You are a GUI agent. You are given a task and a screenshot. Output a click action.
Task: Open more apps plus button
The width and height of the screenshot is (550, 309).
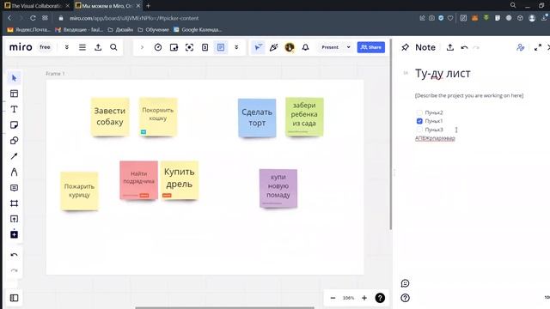click(14, 234)
